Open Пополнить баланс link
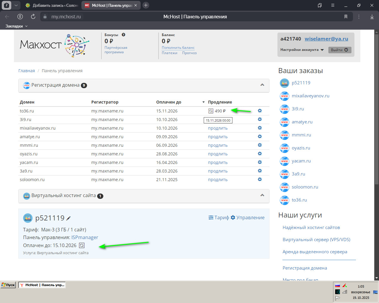 pyautogui.click(x=178, y=48)
